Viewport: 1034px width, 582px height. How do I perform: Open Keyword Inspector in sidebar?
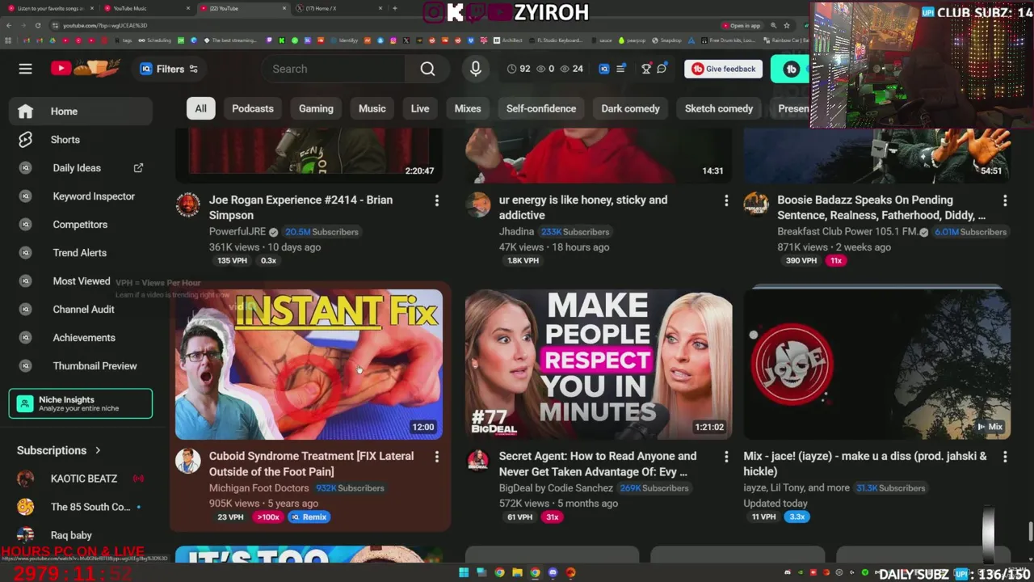pos(80,196)
